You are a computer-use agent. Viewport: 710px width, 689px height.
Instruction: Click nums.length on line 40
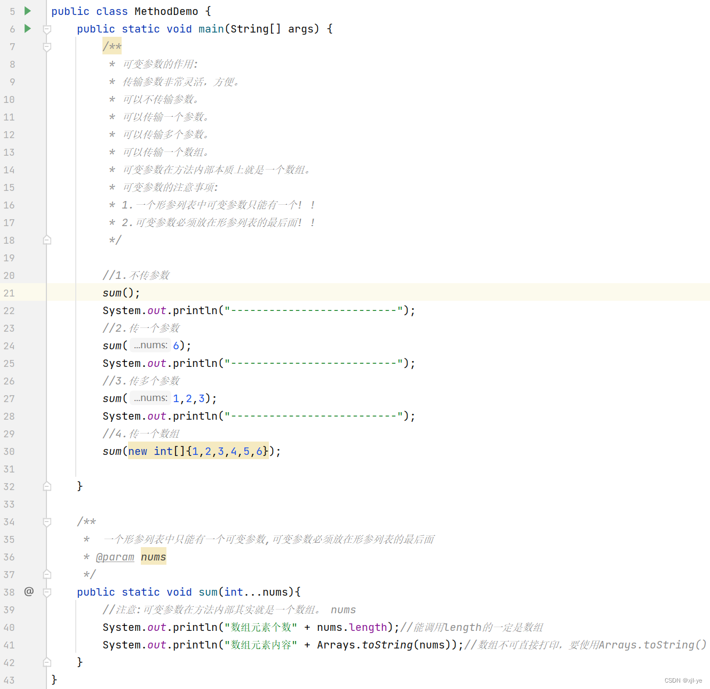[x=352, y=627]
